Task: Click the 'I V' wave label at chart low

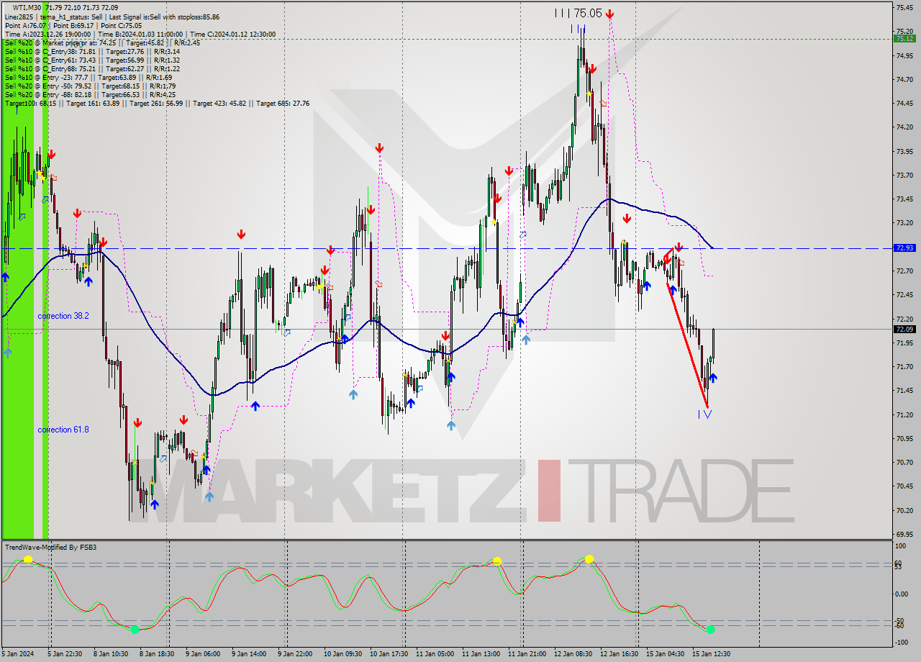Action: point(705,414)
